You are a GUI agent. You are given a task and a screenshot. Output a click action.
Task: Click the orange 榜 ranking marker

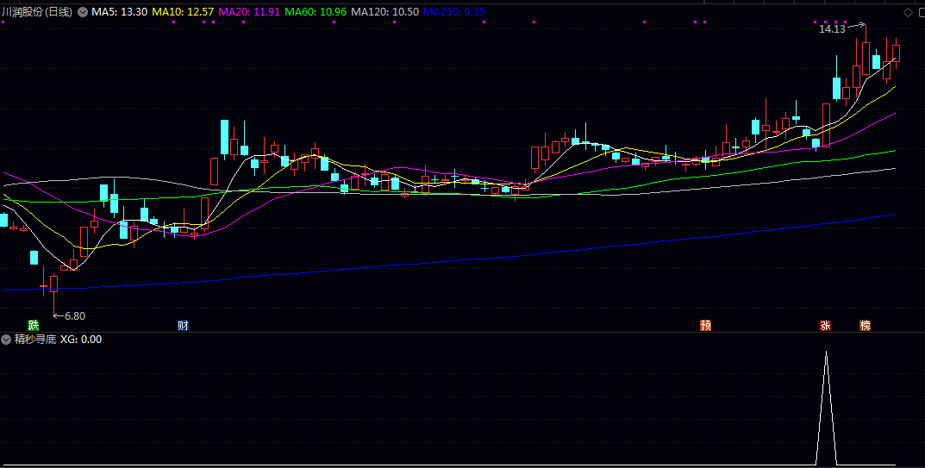click(x=865, y=325)
